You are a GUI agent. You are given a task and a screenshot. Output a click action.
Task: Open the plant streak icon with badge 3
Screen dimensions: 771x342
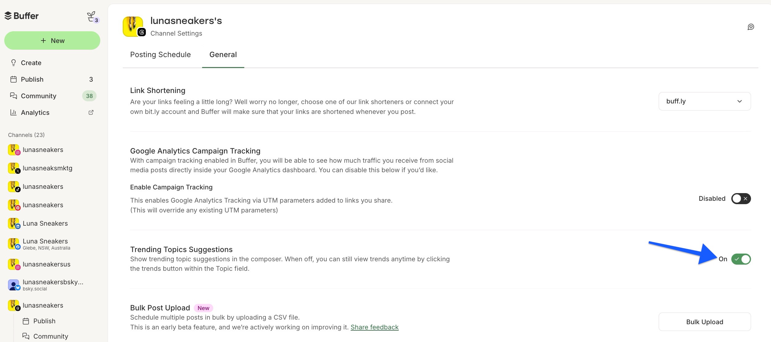[x=93, y=17]
